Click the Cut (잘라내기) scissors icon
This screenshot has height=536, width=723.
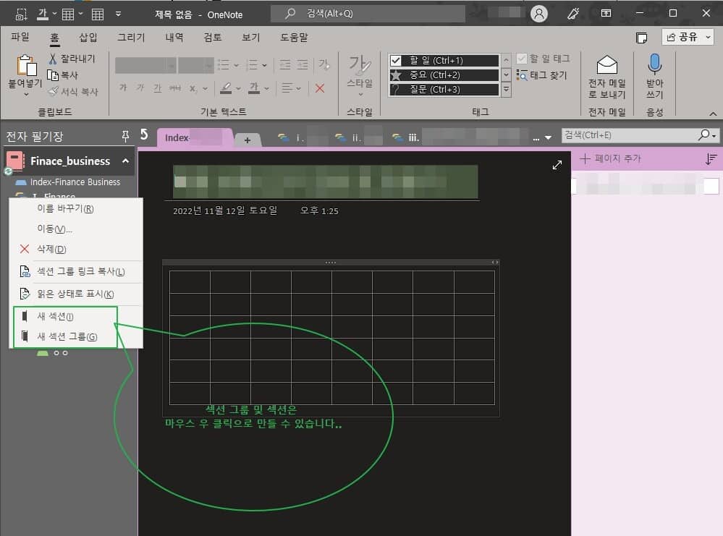pyautogui.click(x=53, y=59)
